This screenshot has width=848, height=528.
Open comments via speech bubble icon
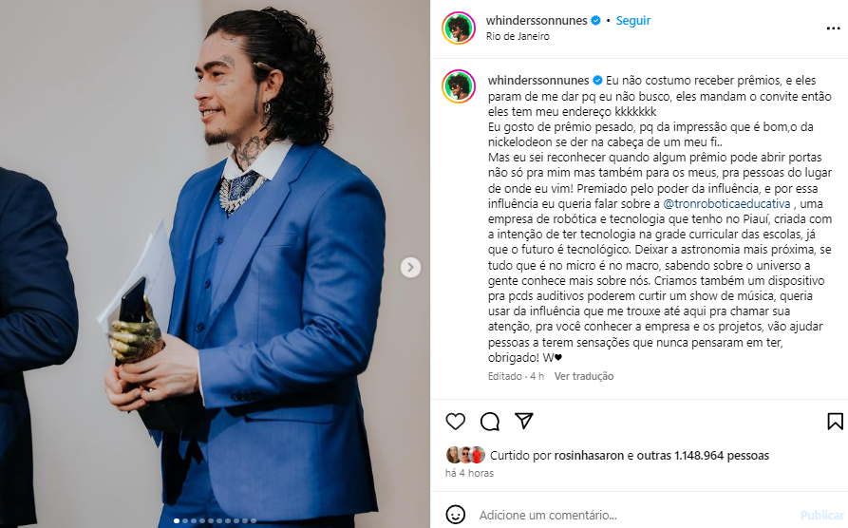pos(490,422)
